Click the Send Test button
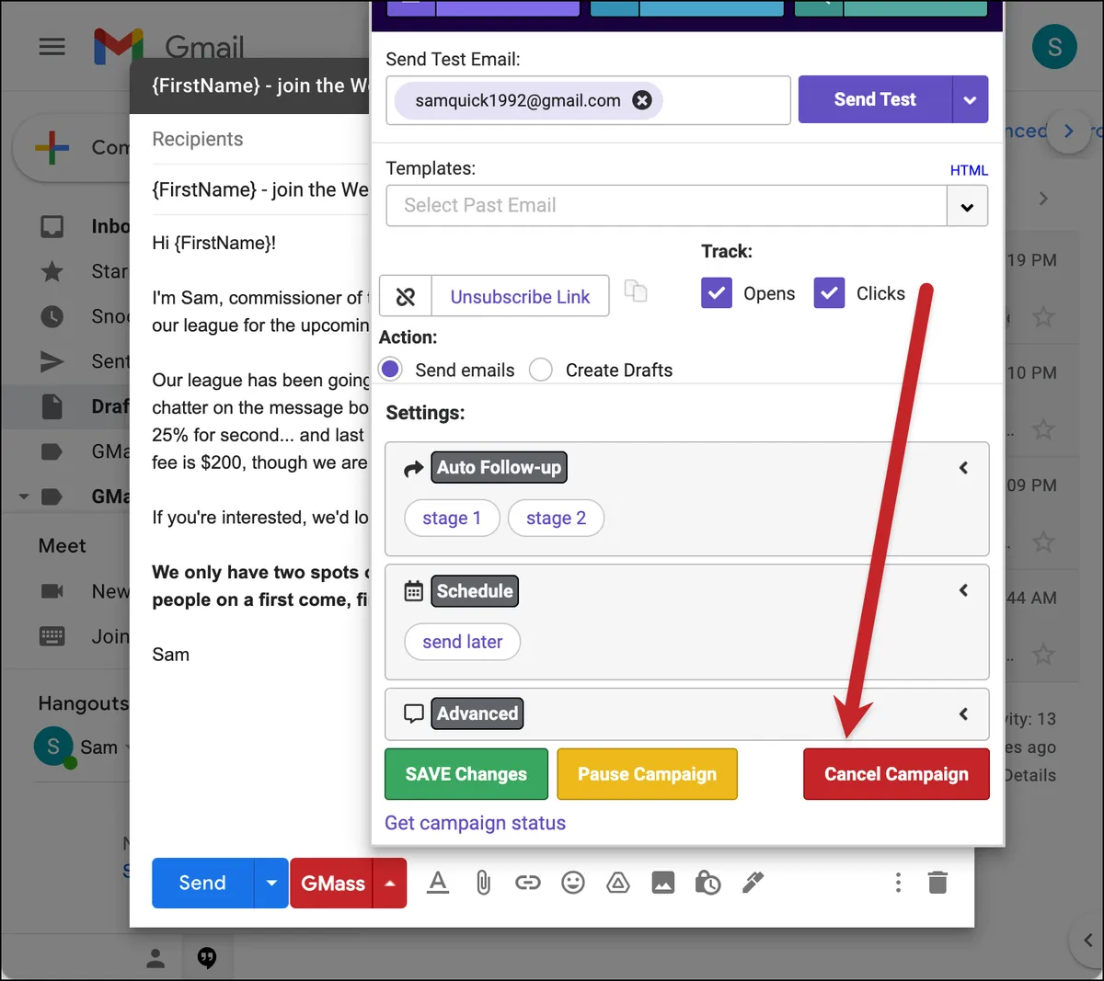1104x981 pixels. (875, 99)
